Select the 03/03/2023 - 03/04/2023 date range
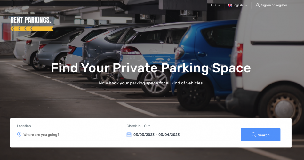 click(156, 135)
